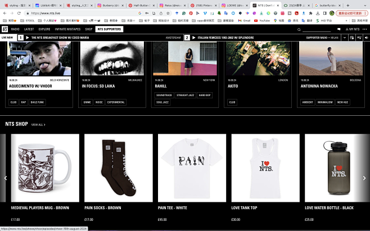The width and height of the screenshot is (370, 231).
Task: Go to next NTS Shop items arrow
Action: [x=364, y=178]
